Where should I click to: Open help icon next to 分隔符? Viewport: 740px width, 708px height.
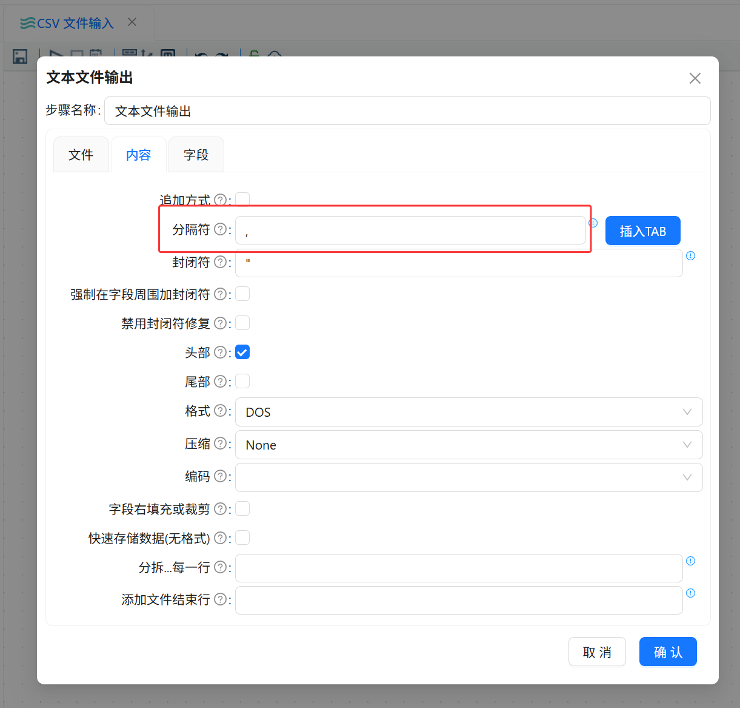point(221,229)
